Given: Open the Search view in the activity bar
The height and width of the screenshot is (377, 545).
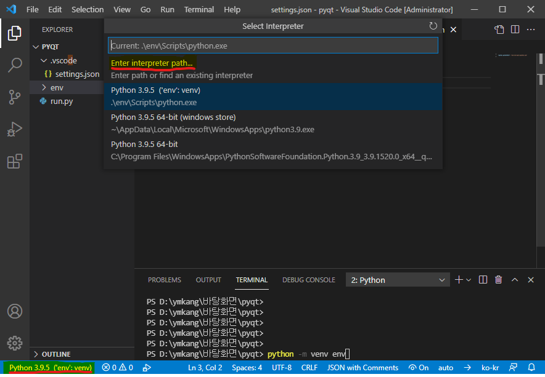Looking at the screenshot, I should click(x=15, y=65).
